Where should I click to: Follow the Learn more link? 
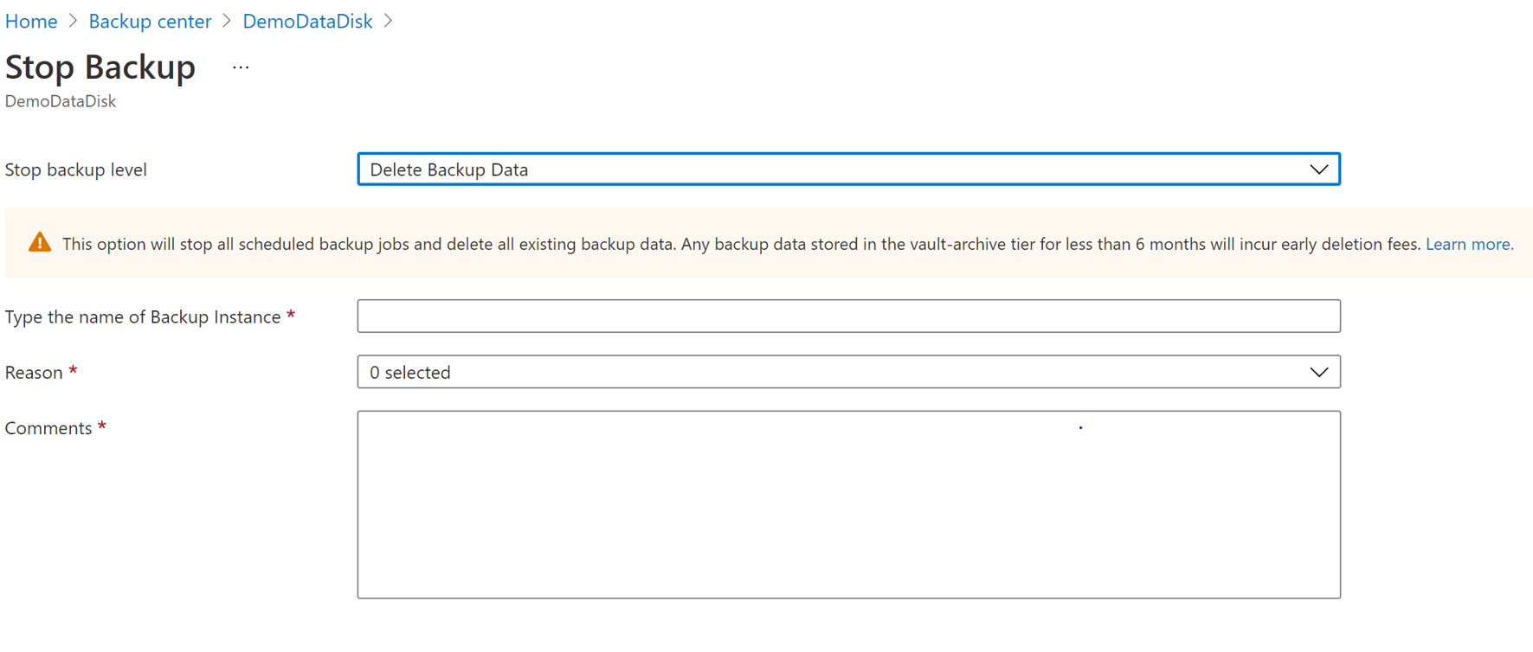(x=1469, y=244)
